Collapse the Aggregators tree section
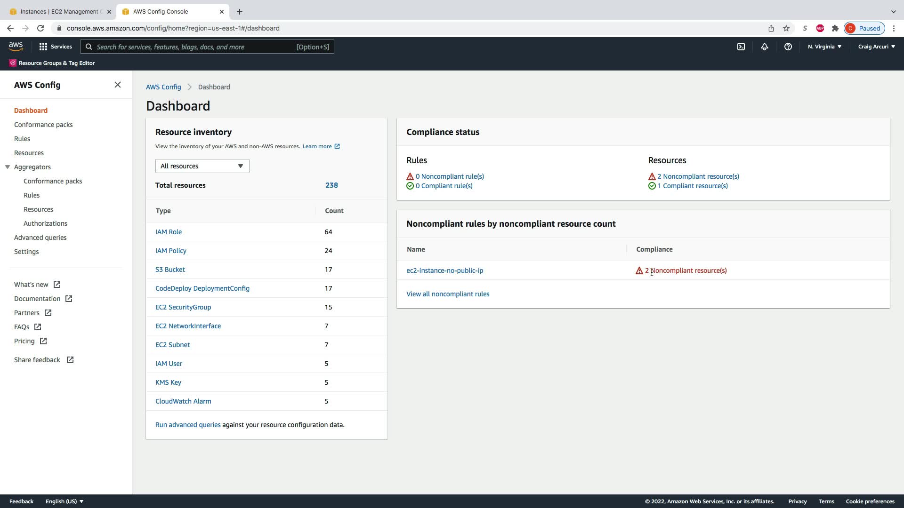 click(8, 167)
